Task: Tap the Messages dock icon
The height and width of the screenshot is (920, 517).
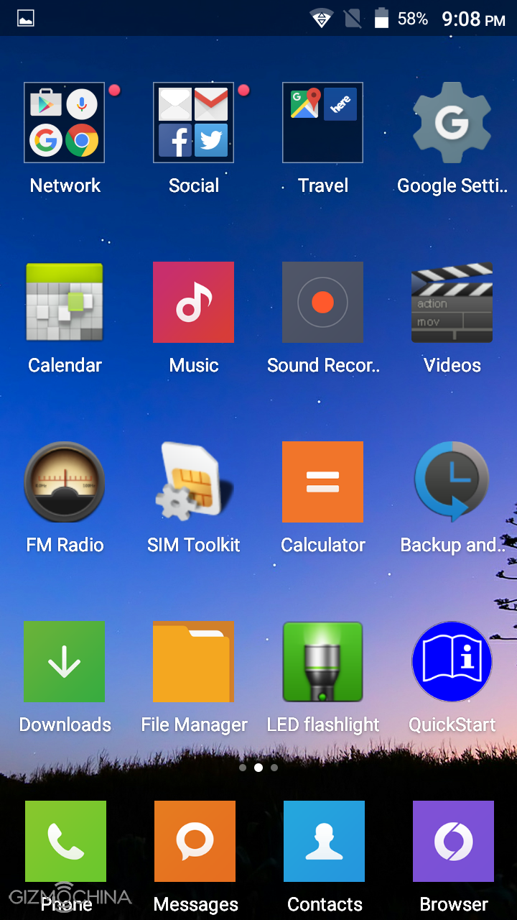Action: coord(195,841)
